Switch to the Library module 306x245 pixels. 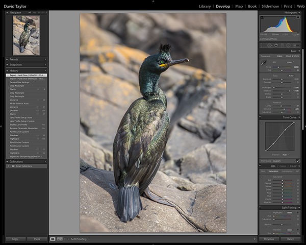click(205, 6)
